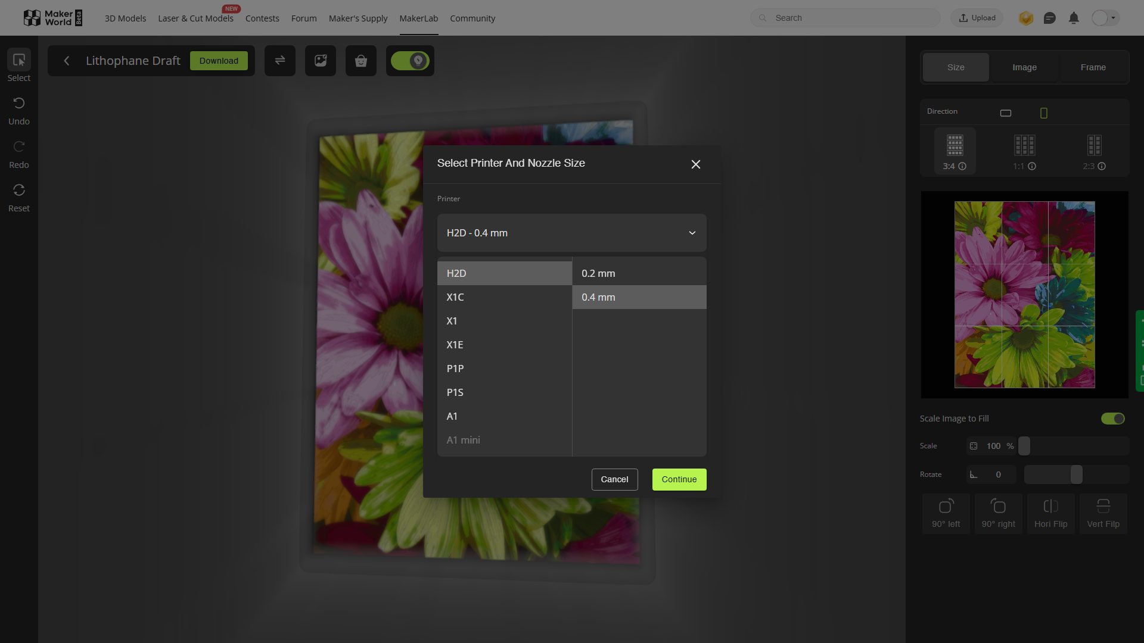Choose the 2:3 grid ratio

click(x=1095, y=151)
